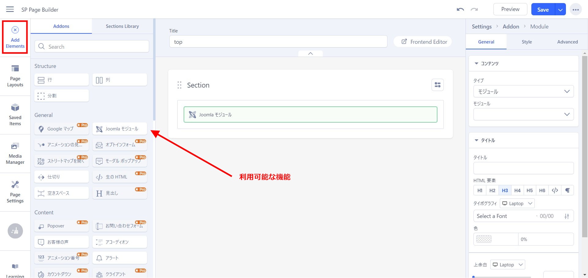Viewport: 588px width, 278px height.
Task: Open Saved Items panel
Action: tap(15, 115)
